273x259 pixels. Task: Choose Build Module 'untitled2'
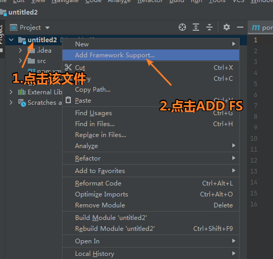coord(151,218)
